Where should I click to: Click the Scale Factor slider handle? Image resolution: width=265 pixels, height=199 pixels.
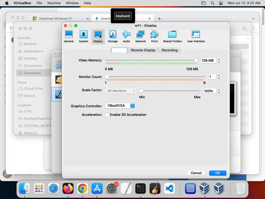coord(141,91)
